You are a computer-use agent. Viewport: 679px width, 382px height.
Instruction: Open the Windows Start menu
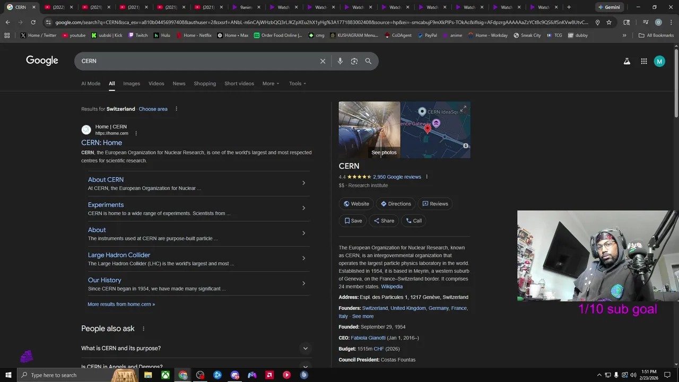[x=8, y=375]
